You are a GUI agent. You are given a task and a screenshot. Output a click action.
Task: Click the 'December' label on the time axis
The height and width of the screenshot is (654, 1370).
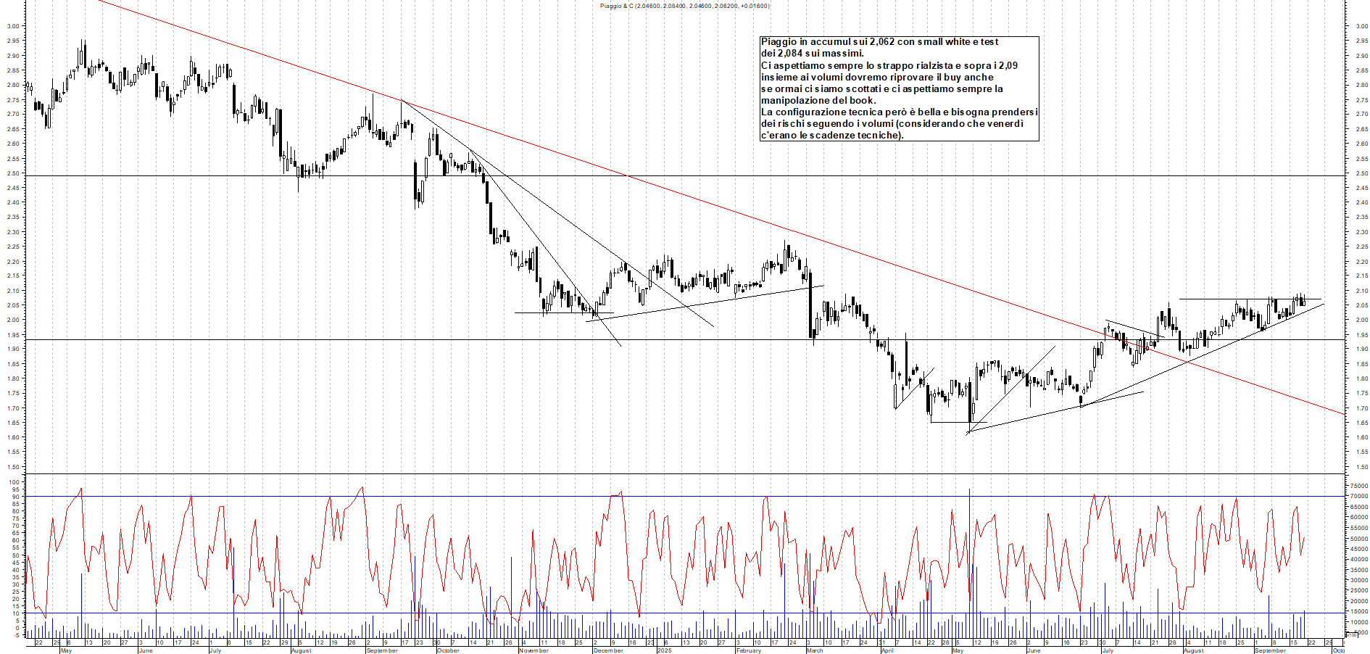607,650
